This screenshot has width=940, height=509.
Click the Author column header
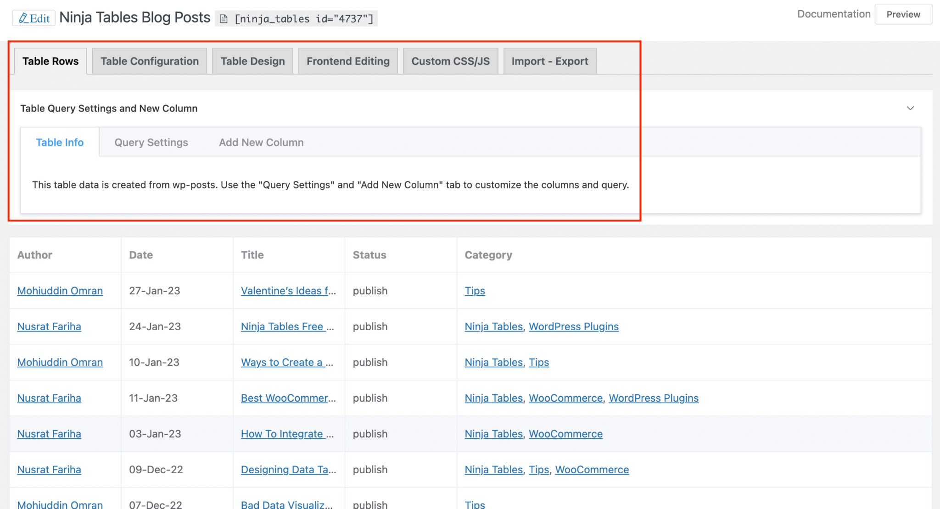35,255
